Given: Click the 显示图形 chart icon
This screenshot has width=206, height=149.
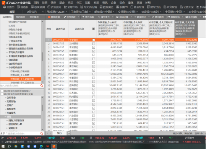Looking at the screenshot, I should click(152, 17).
